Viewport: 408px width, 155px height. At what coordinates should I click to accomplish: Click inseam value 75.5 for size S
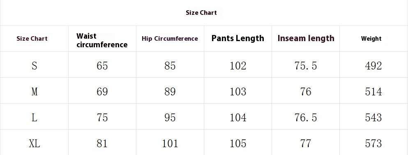pyautogui.click(x=306, y=66)
